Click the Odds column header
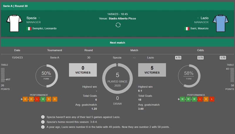Image resolution: width=235 pixels, height=134 pixels. point(201,50)
